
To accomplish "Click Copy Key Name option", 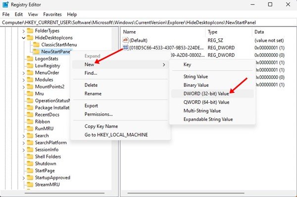I will pos(101,126).
